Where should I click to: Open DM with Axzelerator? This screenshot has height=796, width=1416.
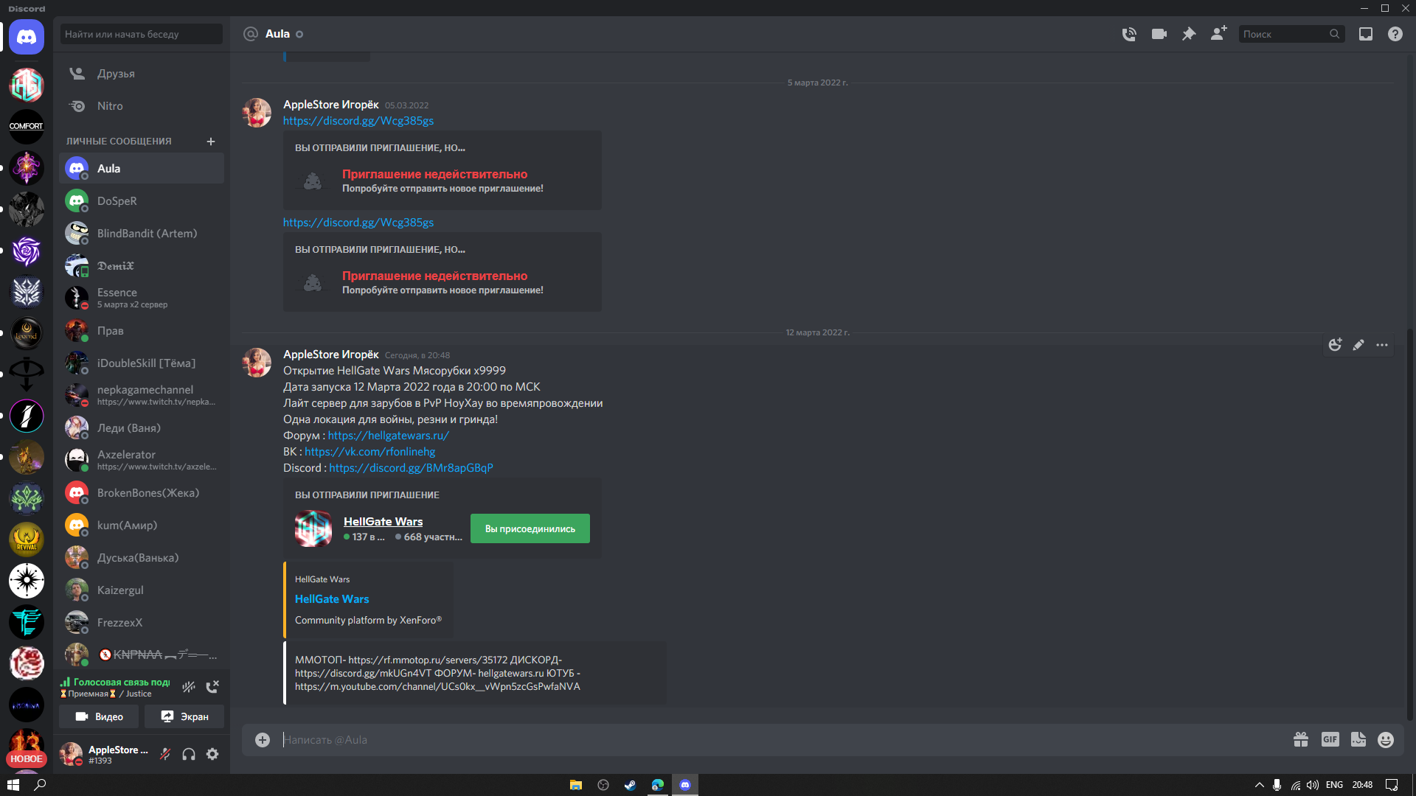pyautogui.click(x=142, y=461)
